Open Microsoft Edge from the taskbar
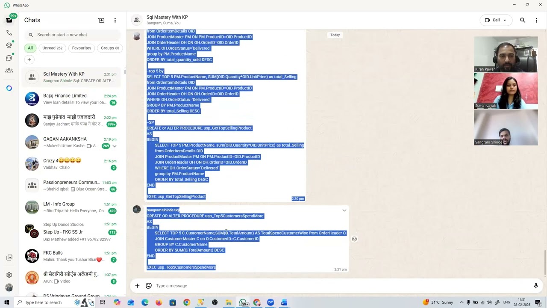This screenshot has height=308, width=547. (x=145, y=302)
